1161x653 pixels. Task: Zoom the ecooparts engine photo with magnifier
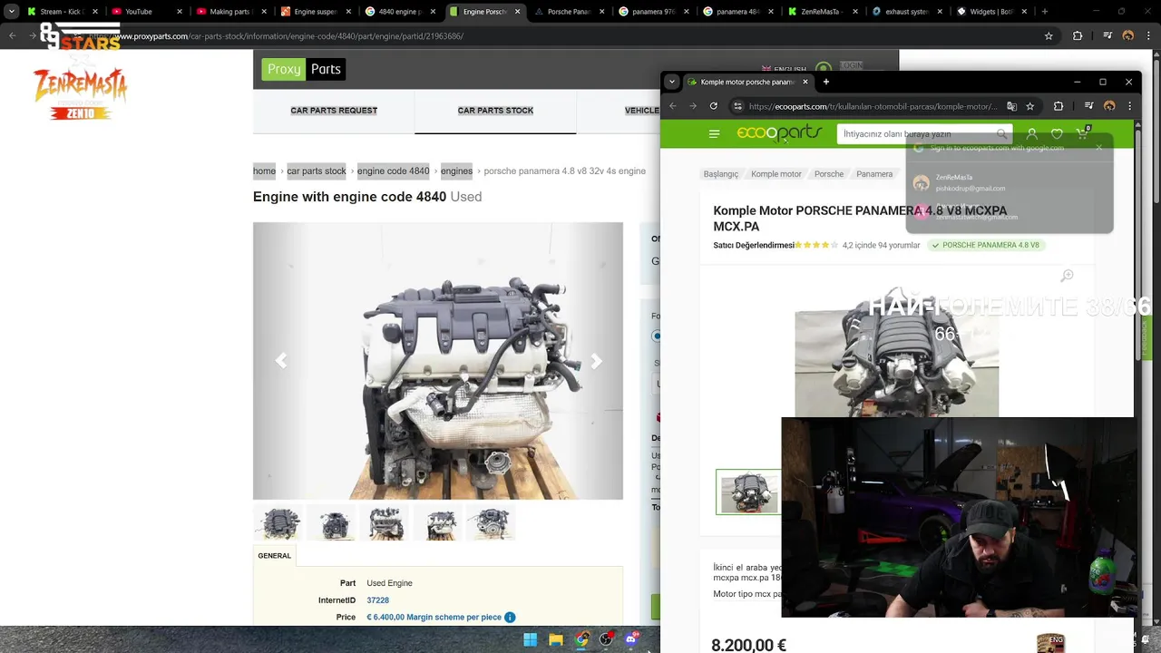1068,275
